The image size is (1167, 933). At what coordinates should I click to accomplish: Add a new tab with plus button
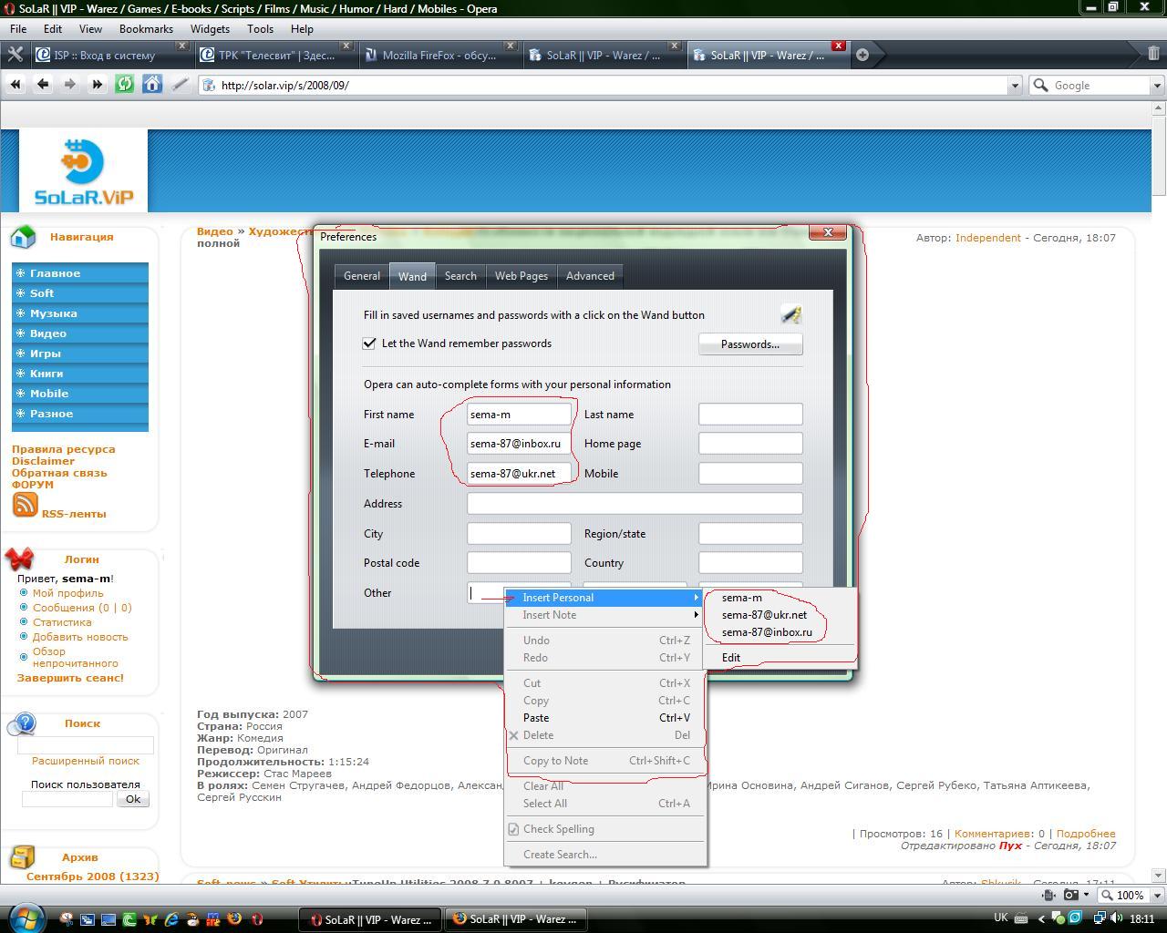[862, 55]
